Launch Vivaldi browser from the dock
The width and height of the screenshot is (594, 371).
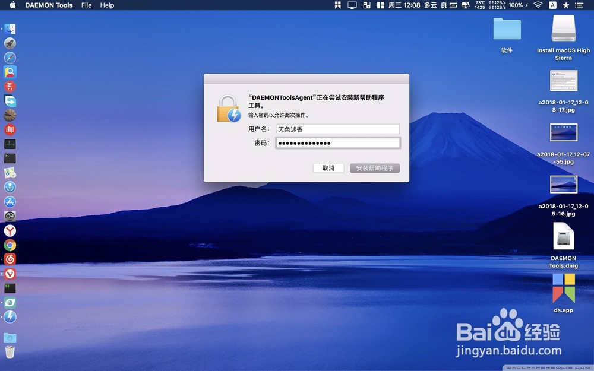pyautogui.click(x=10, y=274)
